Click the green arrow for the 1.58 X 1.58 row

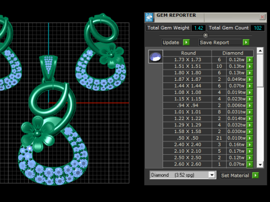click(250, 131)
